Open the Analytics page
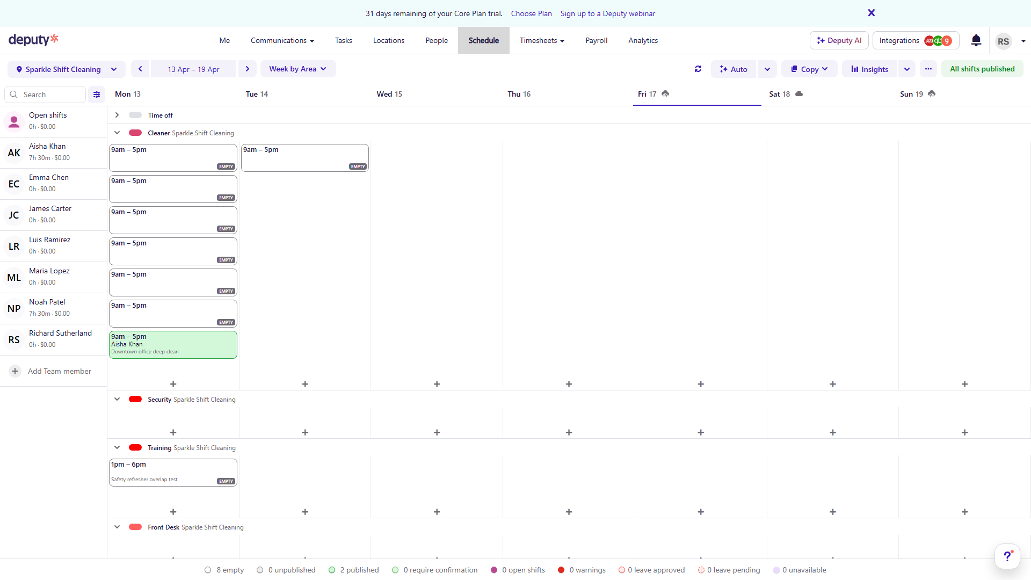 click(643, 40)
